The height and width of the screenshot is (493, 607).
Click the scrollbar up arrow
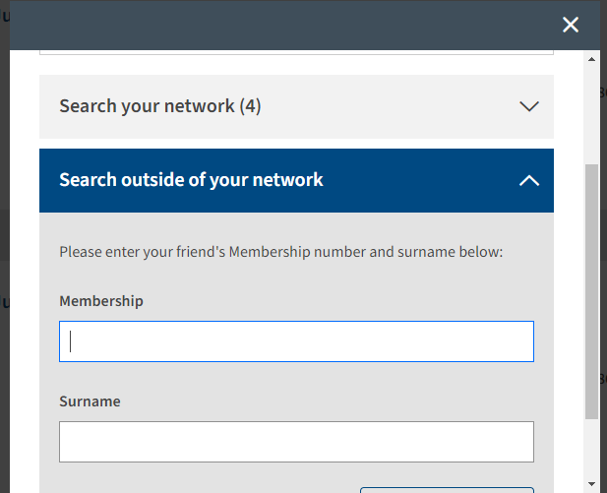tap(591, 59)
